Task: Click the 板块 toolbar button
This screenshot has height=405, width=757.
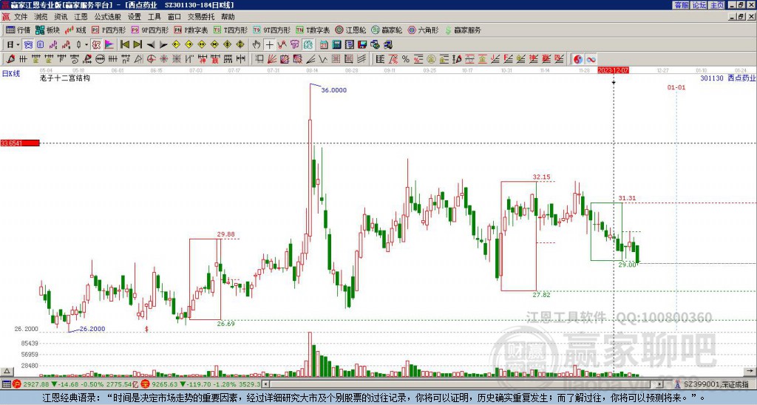Action: (x=47, y=30)
